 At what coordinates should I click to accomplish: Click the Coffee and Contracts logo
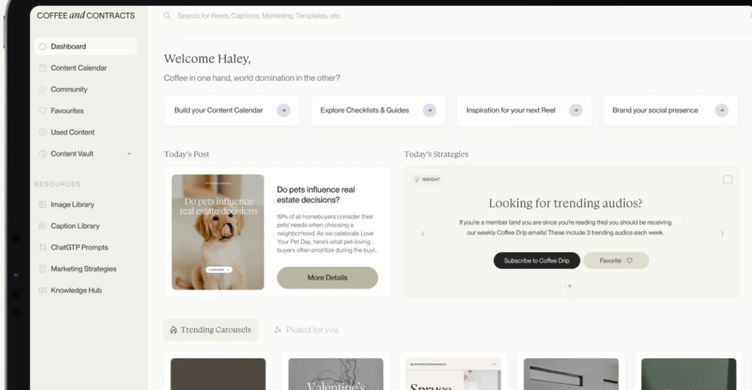click(x=86, y=15)
